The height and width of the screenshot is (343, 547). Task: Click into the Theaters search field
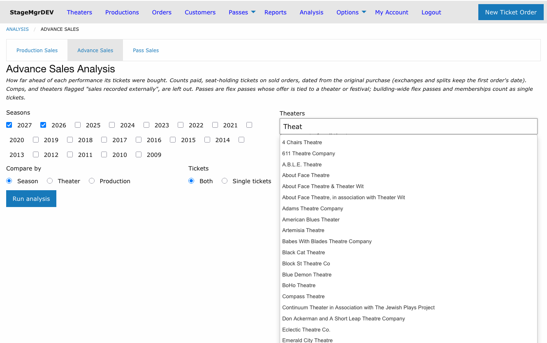[408, 127]
